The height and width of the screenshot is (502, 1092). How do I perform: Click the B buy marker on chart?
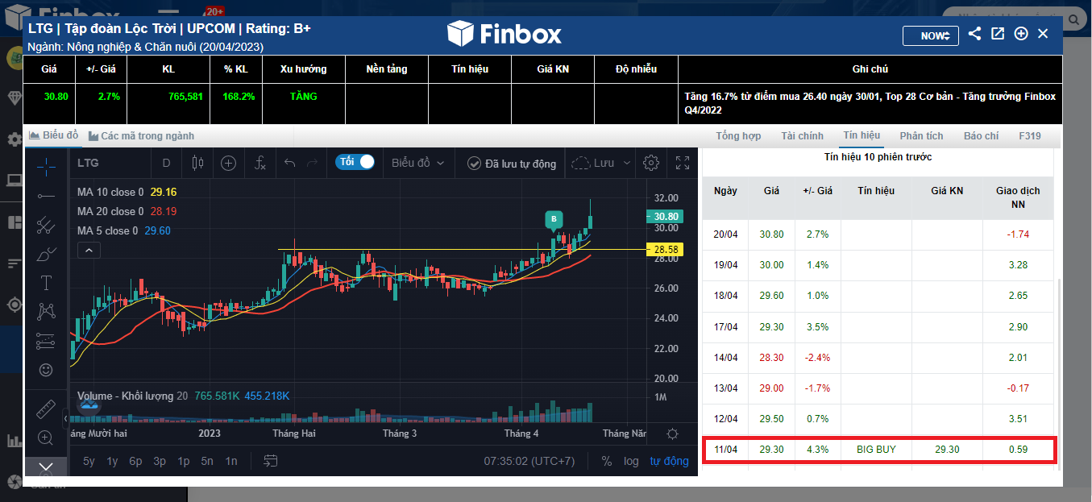tap(554, 218)
